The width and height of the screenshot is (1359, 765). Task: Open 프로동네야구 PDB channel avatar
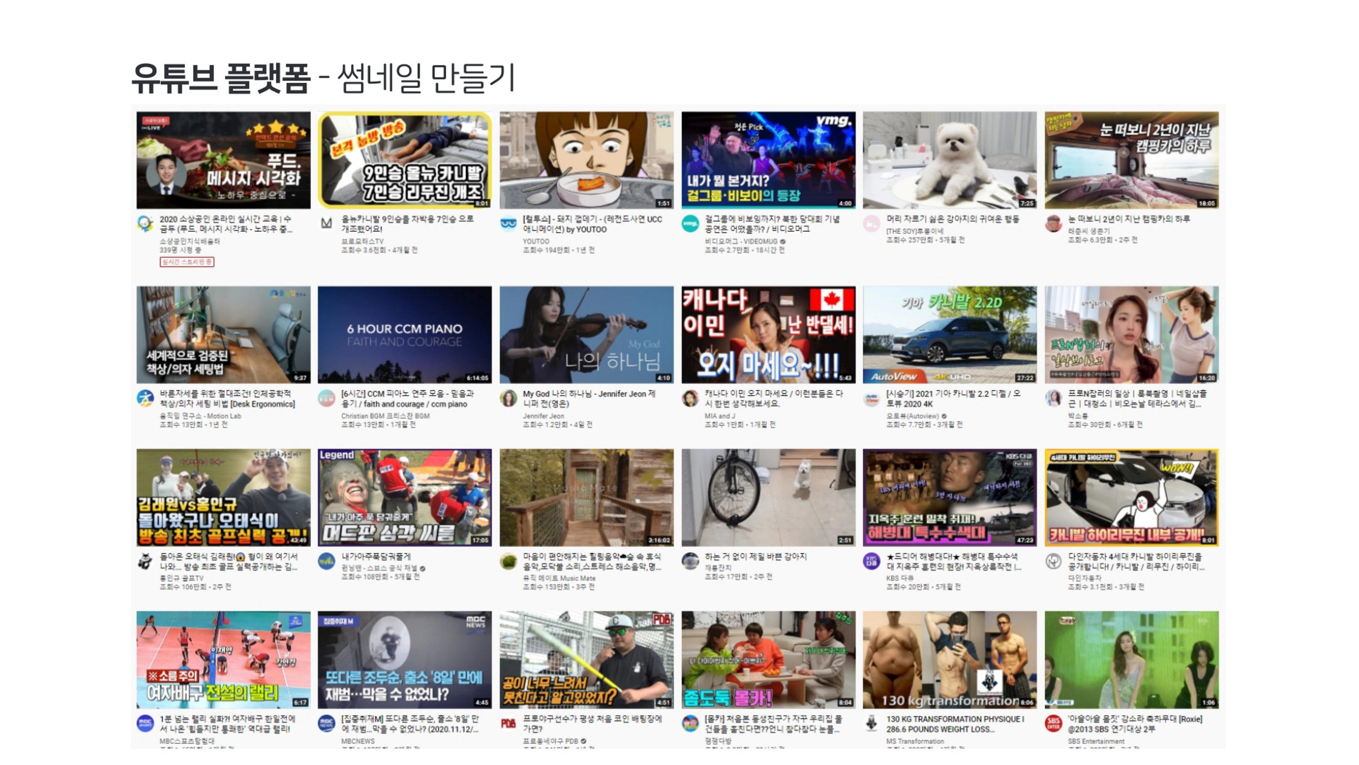click(x=508, y=723)
